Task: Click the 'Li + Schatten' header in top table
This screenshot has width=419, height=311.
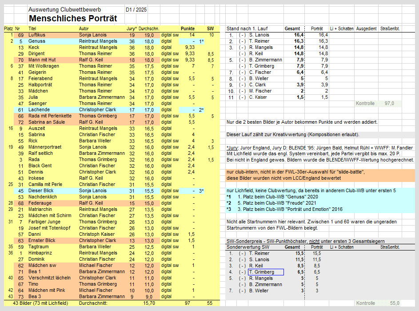Action: point(342,28)
